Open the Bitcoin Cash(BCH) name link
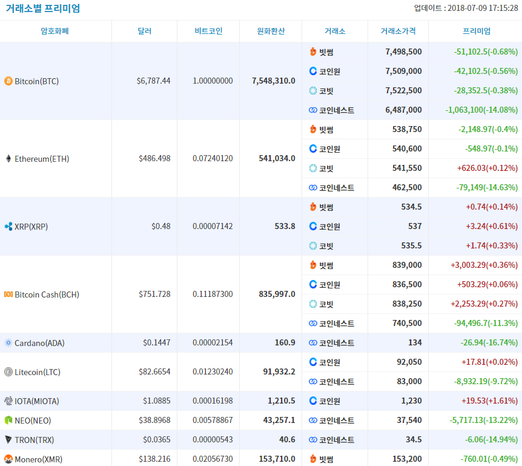This screenshot has height=466, width=522. coord(47,295)
